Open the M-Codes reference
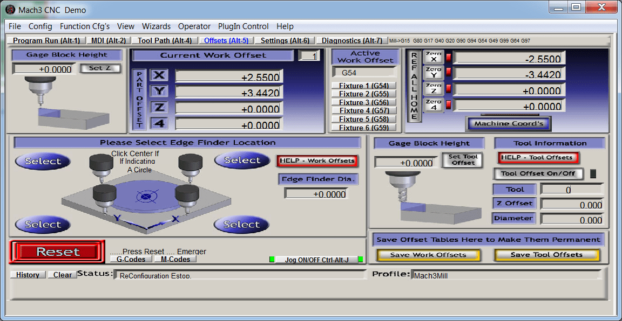The width and height of the screenshot is (622, 321). tap(175, 259)
